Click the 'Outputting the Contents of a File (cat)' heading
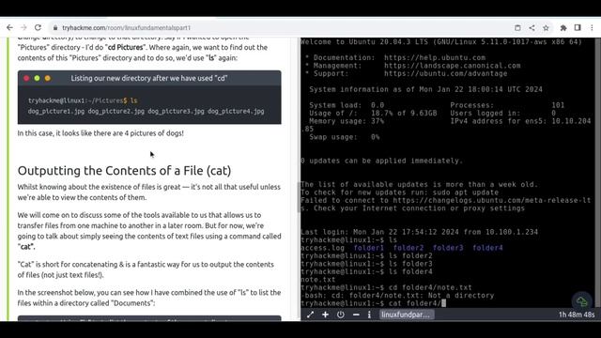Screen dimensions: 601x338 tap(124, 171)
